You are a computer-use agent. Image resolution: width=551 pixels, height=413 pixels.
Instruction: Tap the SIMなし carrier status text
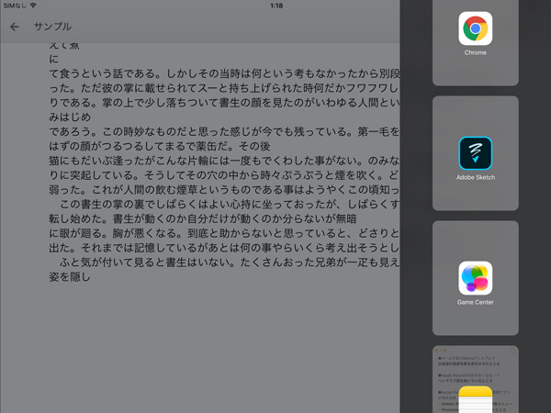click(14, 6)
